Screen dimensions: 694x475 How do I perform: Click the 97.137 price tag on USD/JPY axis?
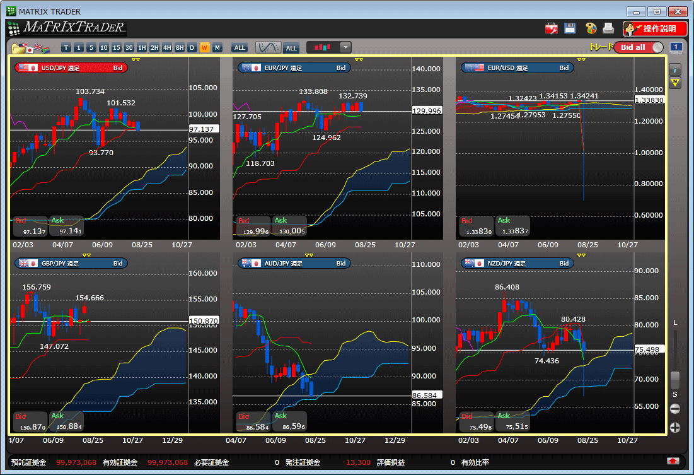click(x=204, y=129)
